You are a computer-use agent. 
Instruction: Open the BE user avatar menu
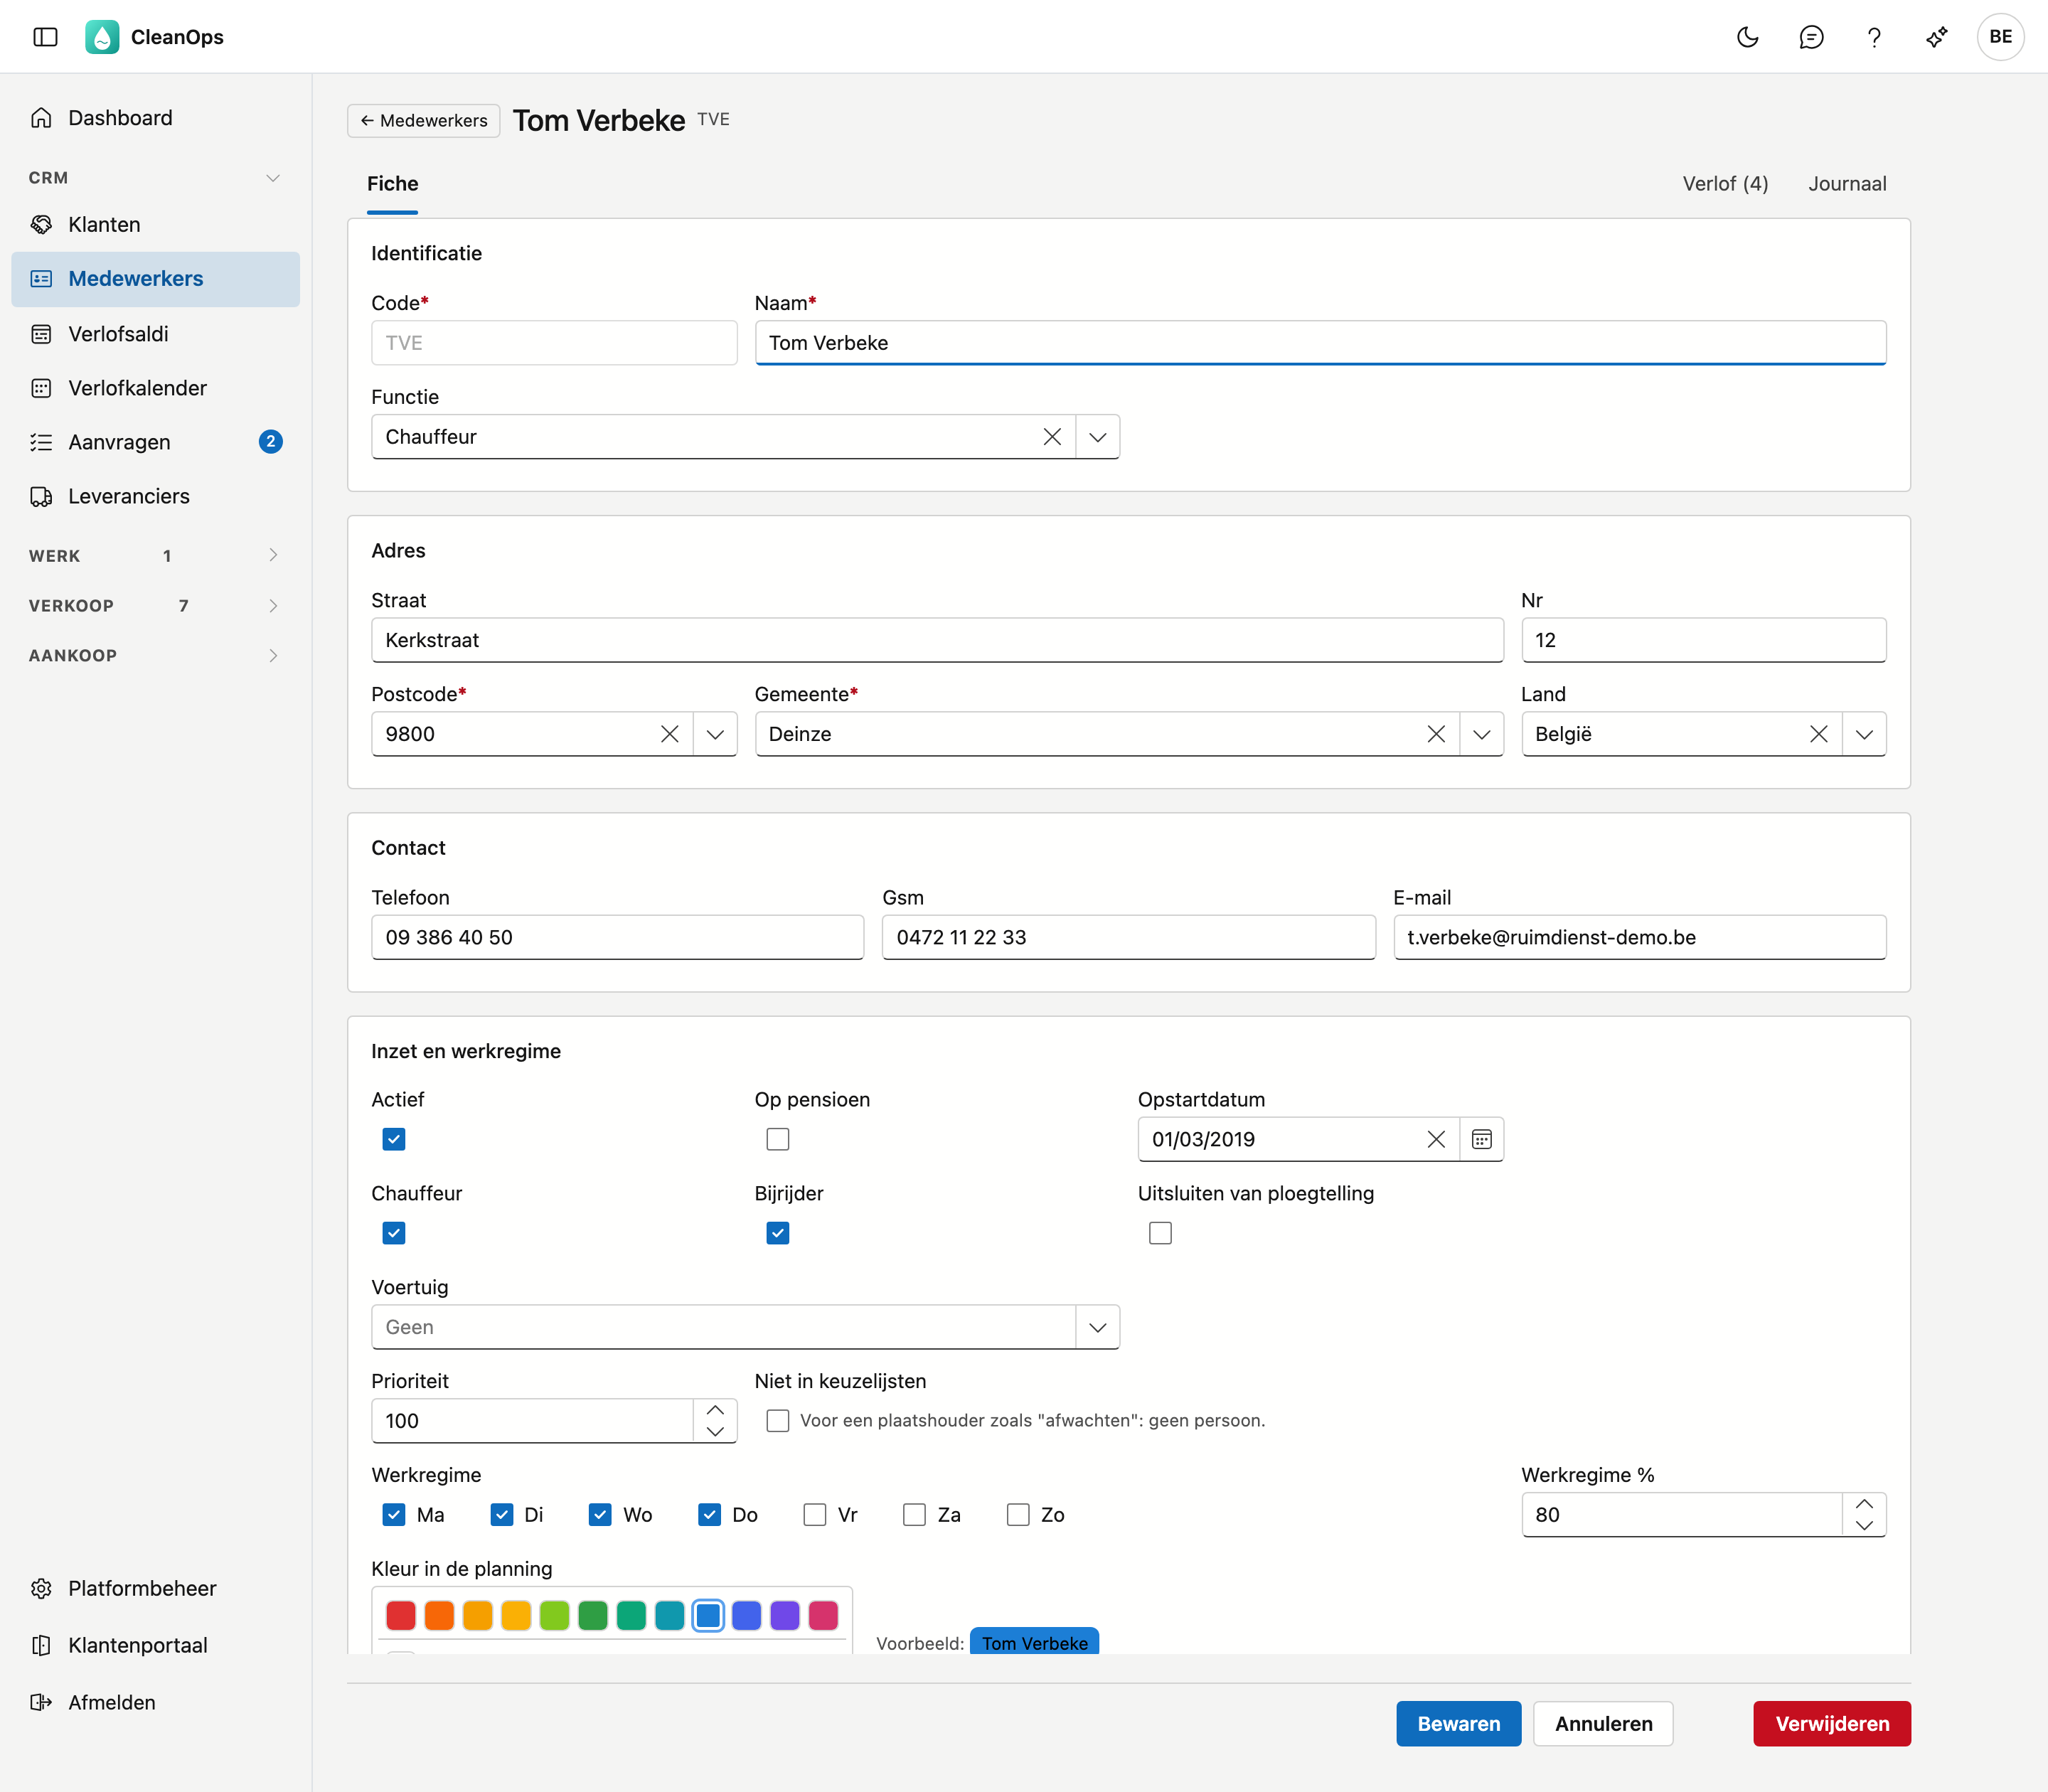(2000, 37)
